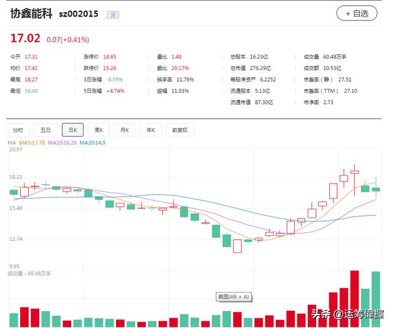Click the MA10:16.26 indicator label

pos(62,143)
